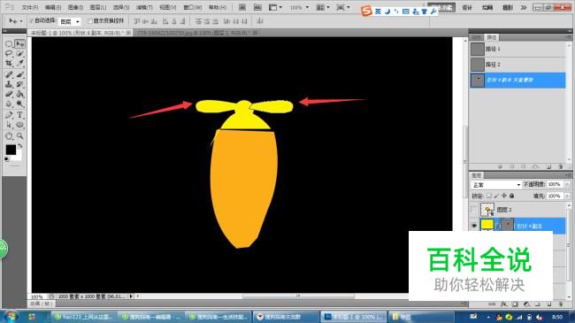Click the Mini Bridge icon

point(257,7)
